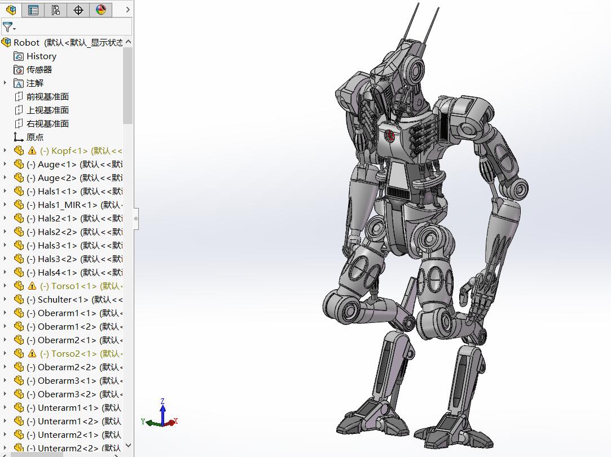The width and height of the screenshot is (611, 457).
Task: Expand the Torso2<1> component node
Action: (x=5, y=353)
